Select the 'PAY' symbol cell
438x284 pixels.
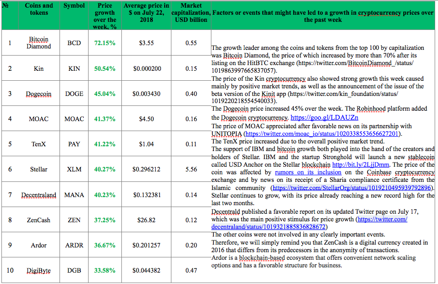74,144
